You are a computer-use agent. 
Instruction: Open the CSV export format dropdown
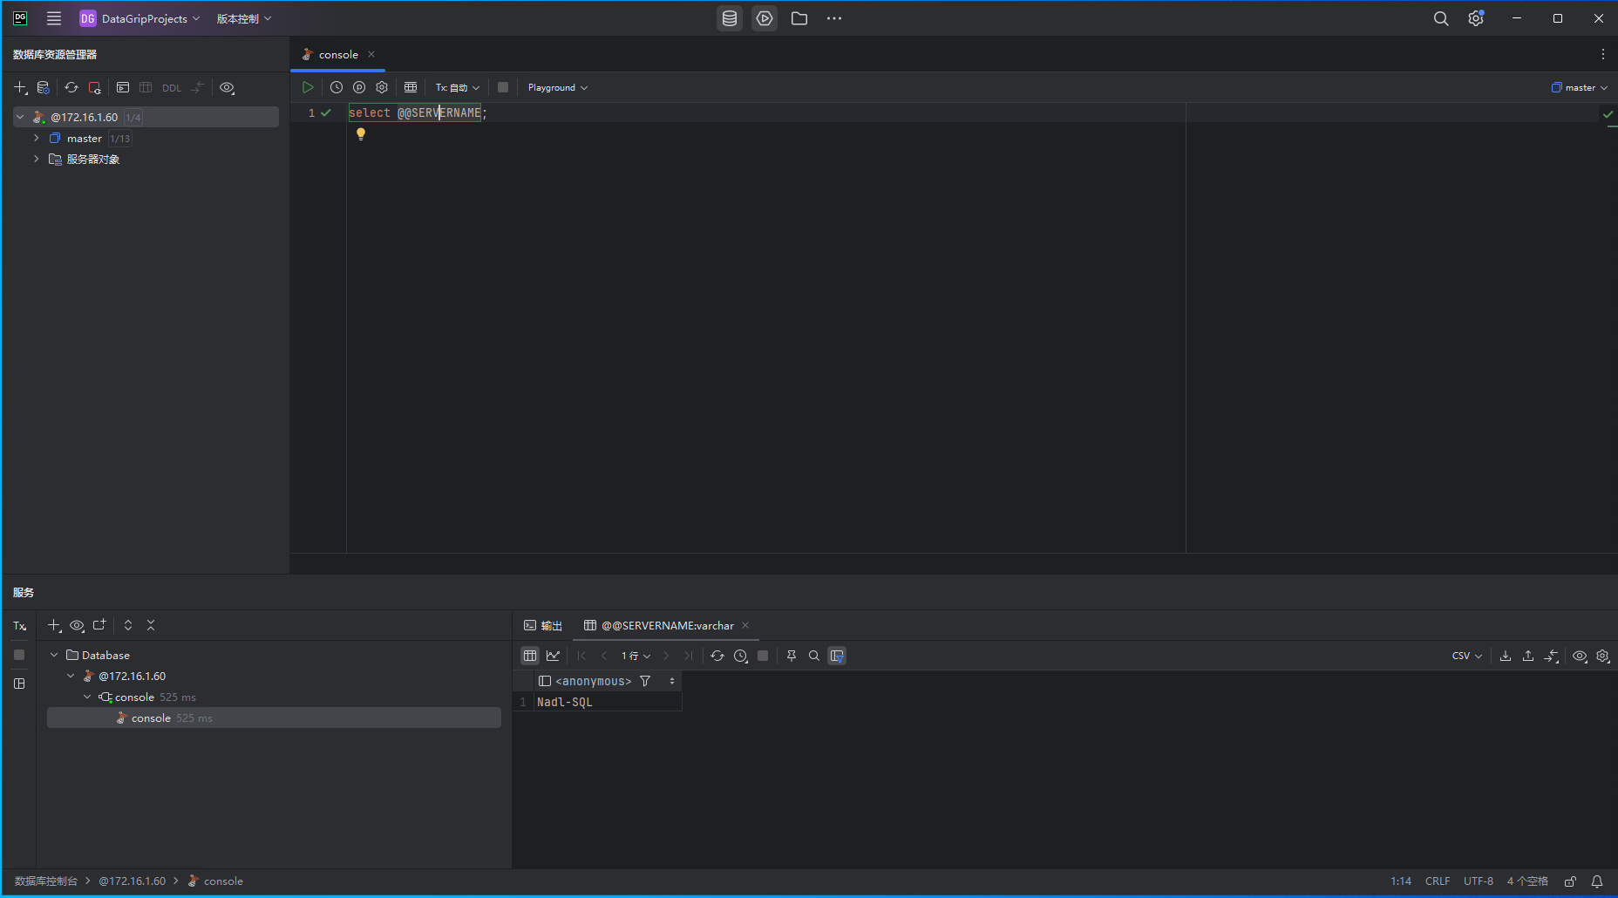(1467, 656)
